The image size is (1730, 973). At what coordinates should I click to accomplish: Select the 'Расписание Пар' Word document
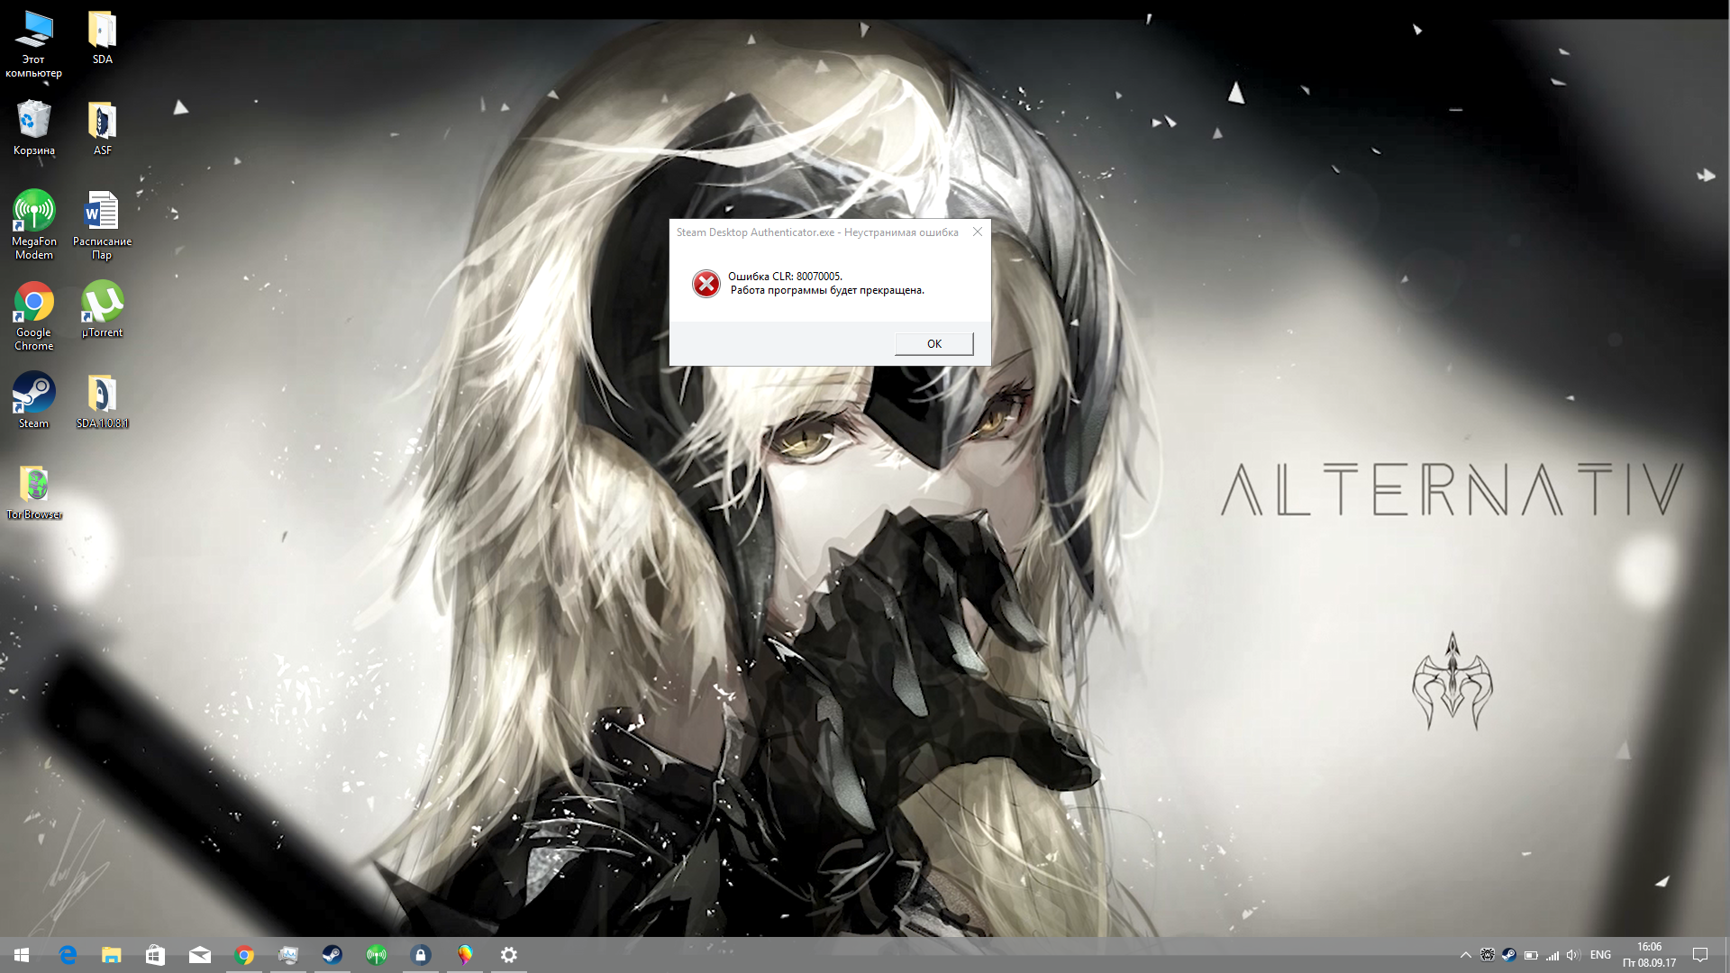[102, 225]
